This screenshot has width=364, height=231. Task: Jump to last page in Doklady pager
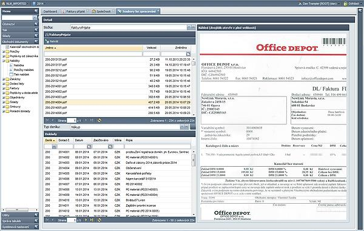92,220
